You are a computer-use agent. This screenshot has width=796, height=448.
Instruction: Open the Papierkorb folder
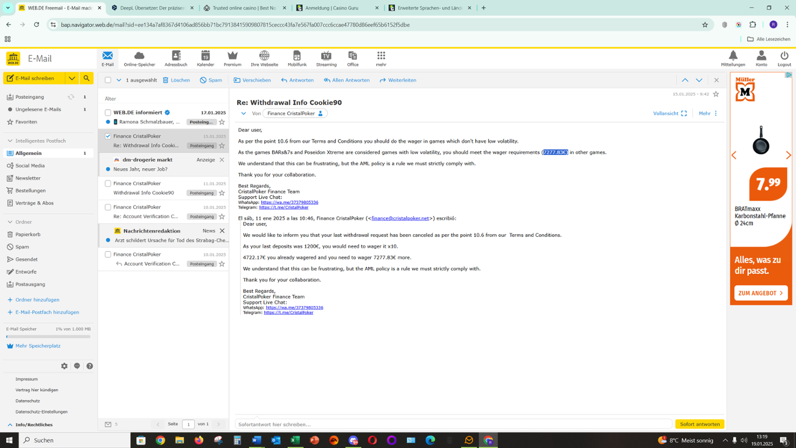pyautogui.click(x=28, y=234)
